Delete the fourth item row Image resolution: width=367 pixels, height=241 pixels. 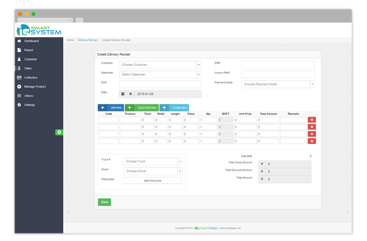pyautogui.click(x=312, y=141)
